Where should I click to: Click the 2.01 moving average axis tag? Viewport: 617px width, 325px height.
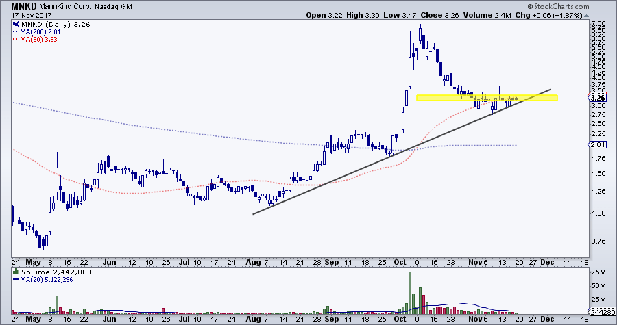[x=596, y=145]
